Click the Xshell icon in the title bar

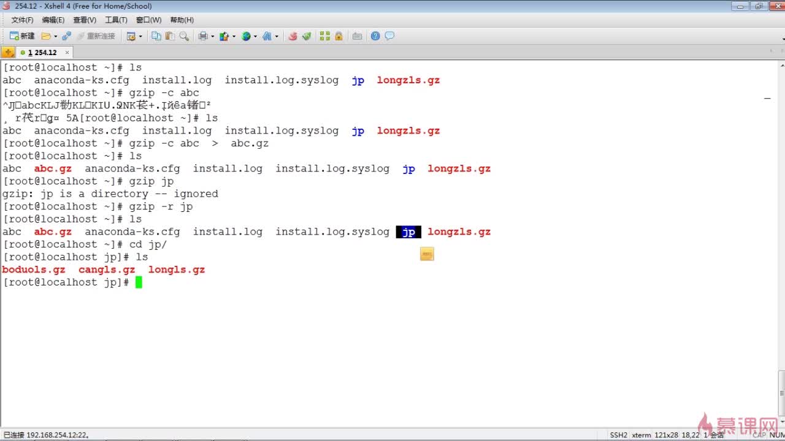click(x=7, y=6)
